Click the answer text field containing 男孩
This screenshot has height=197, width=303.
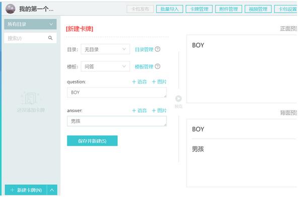(x=117, y=121)
